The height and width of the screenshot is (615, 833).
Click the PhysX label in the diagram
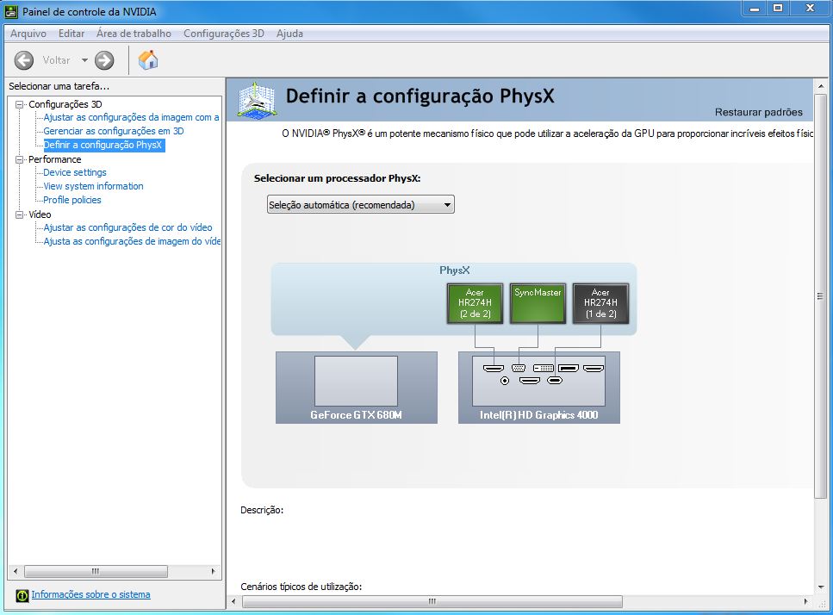454,270
